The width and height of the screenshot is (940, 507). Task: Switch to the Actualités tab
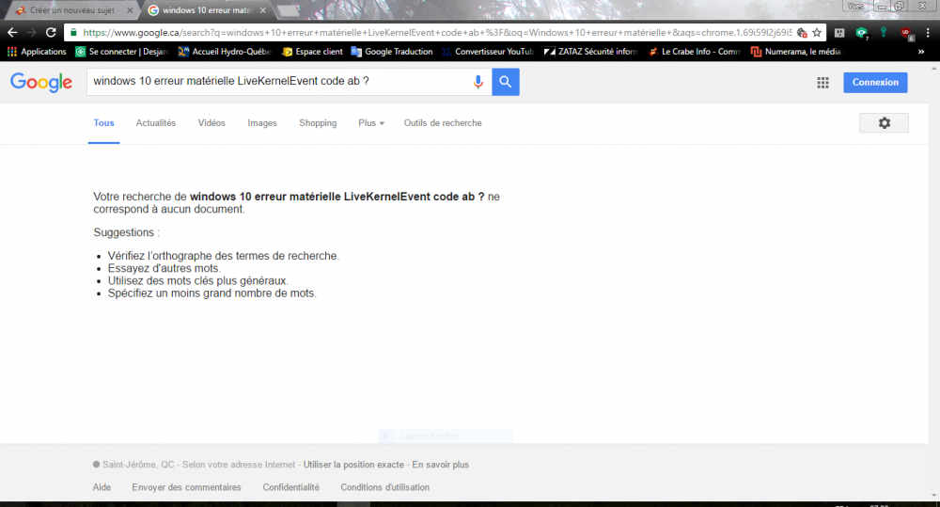click(x=156, y=123)
